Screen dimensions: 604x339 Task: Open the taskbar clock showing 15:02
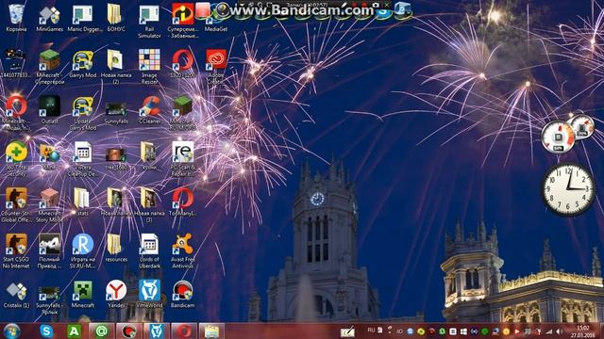point(582,331)
